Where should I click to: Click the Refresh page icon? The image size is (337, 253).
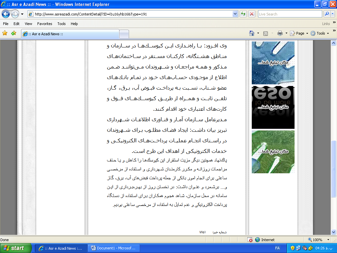[243, 14]
